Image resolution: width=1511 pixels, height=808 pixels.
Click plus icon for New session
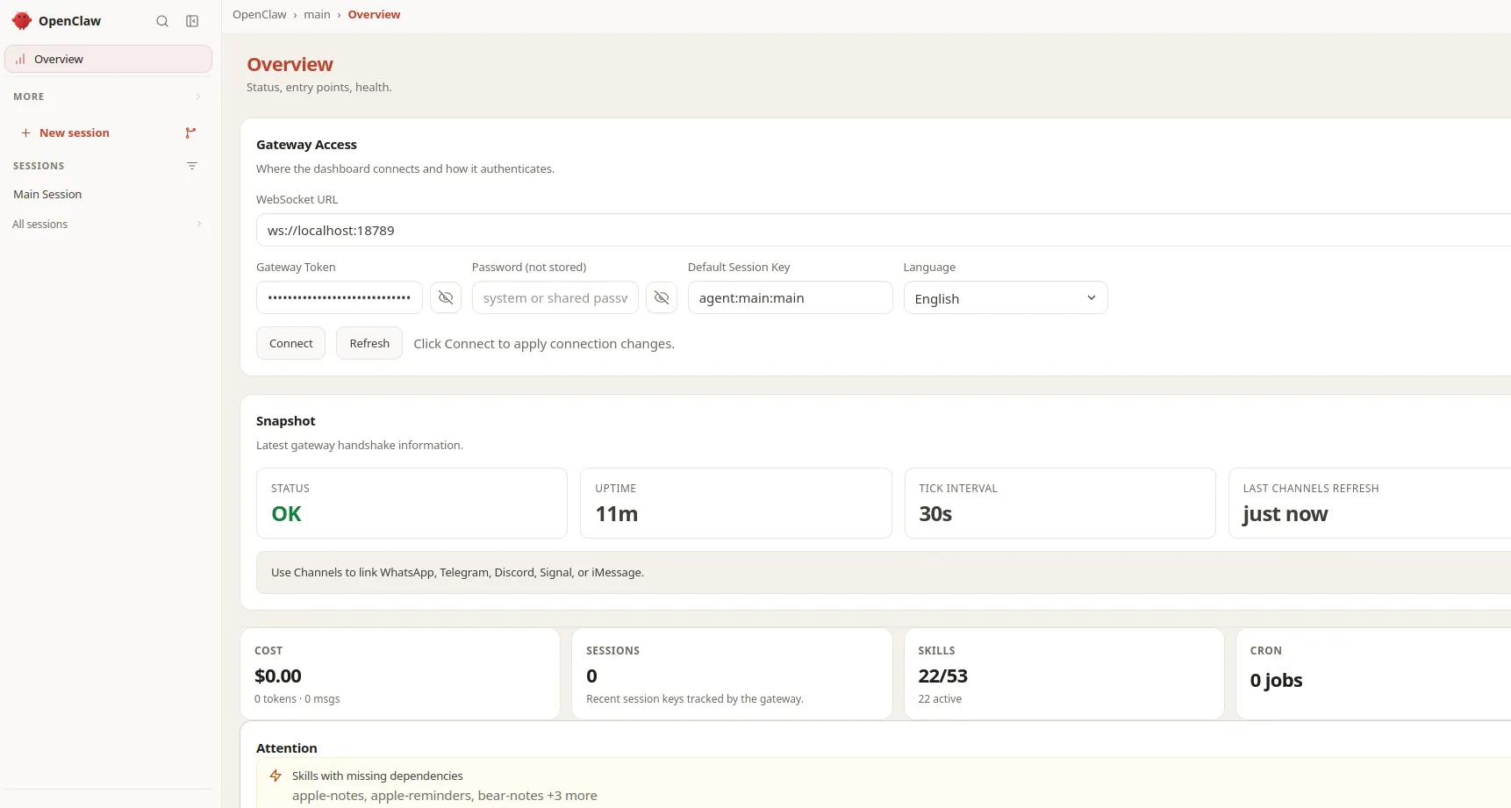point(25,133)
